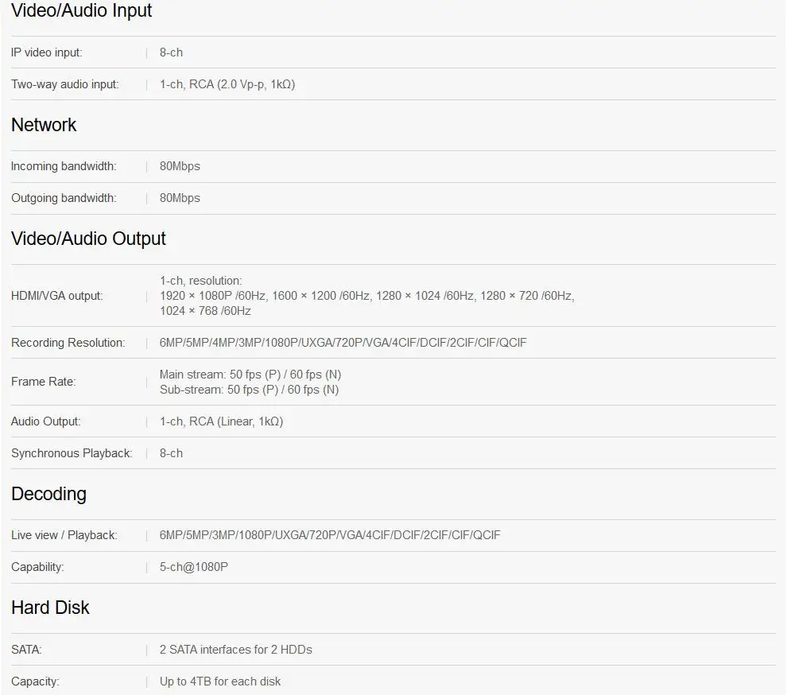Click the Network section heading
The height and width of the screenshot is (695, 787).
(x=44, y=125)
